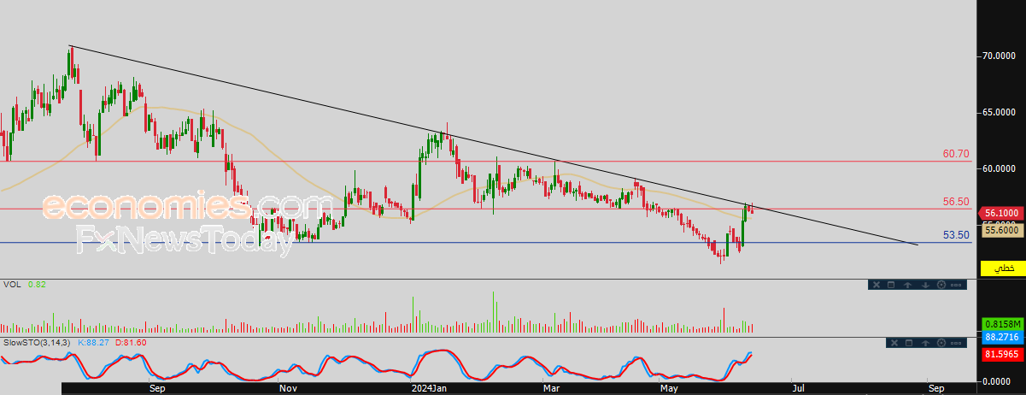Click the K:88.27 value in SlowSTO header
The height and width of the screenshot is (395, 1026).
pos(95,342)
